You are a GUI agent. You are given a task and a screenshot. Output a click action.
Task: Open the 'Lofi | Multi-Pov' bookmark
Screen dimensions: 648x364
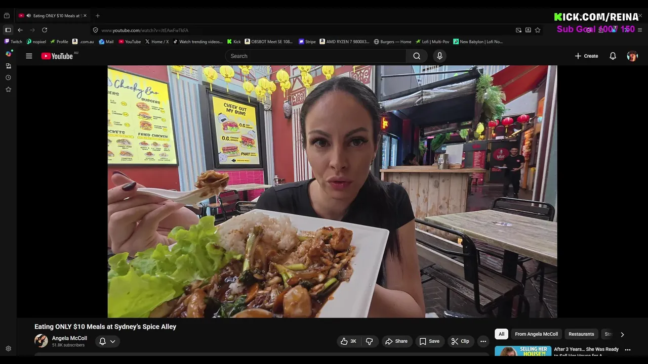point(433,41)
